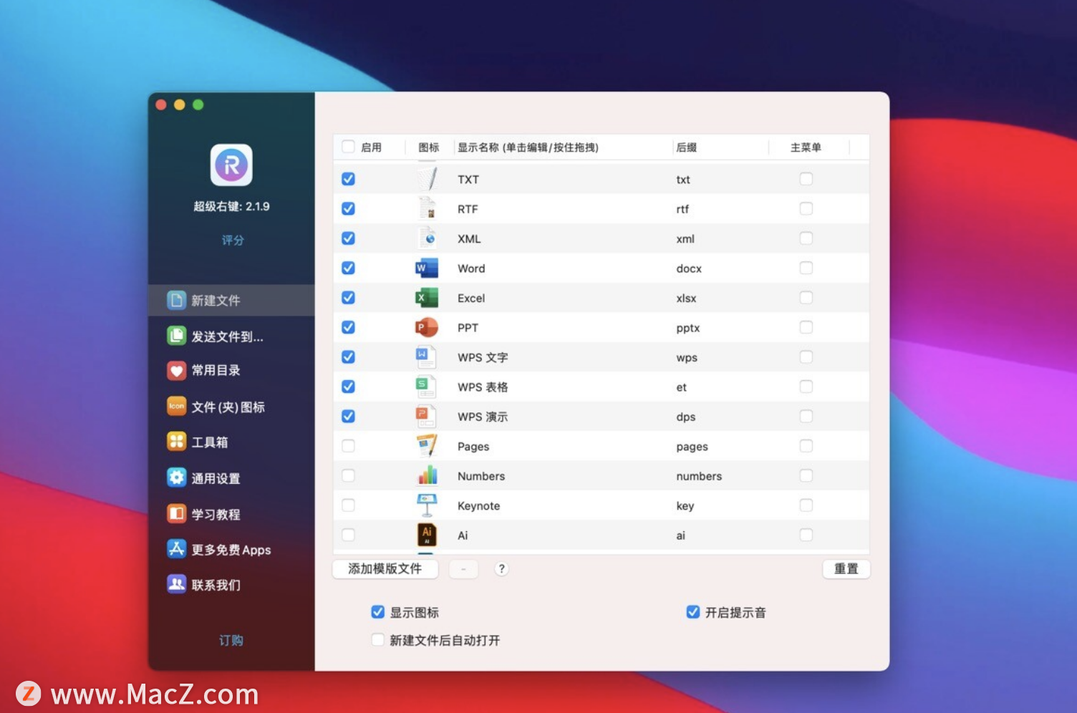Click the docx suffix cell
The height and width of the screenshot is (713, 1077).
689,268
